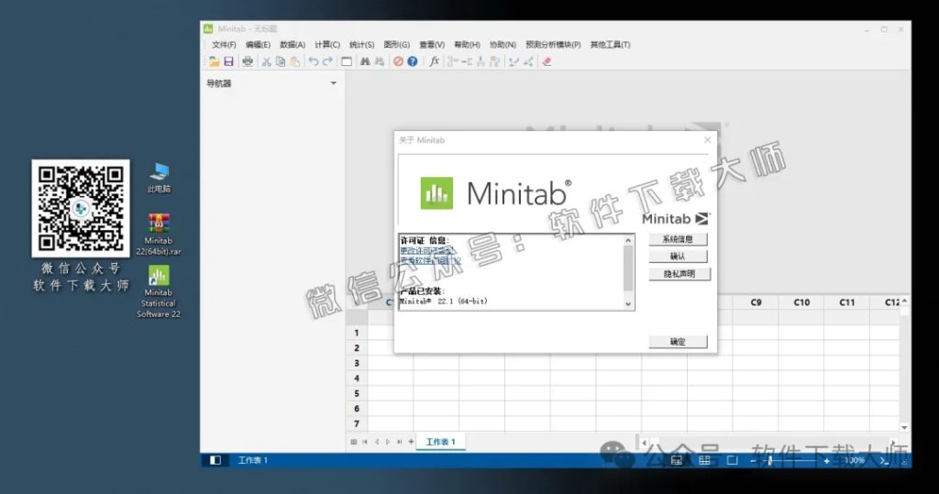Viewport: 939px width, 494px height.
Task: Click the zoom slider handle in status bar
Action: point(770,460)
